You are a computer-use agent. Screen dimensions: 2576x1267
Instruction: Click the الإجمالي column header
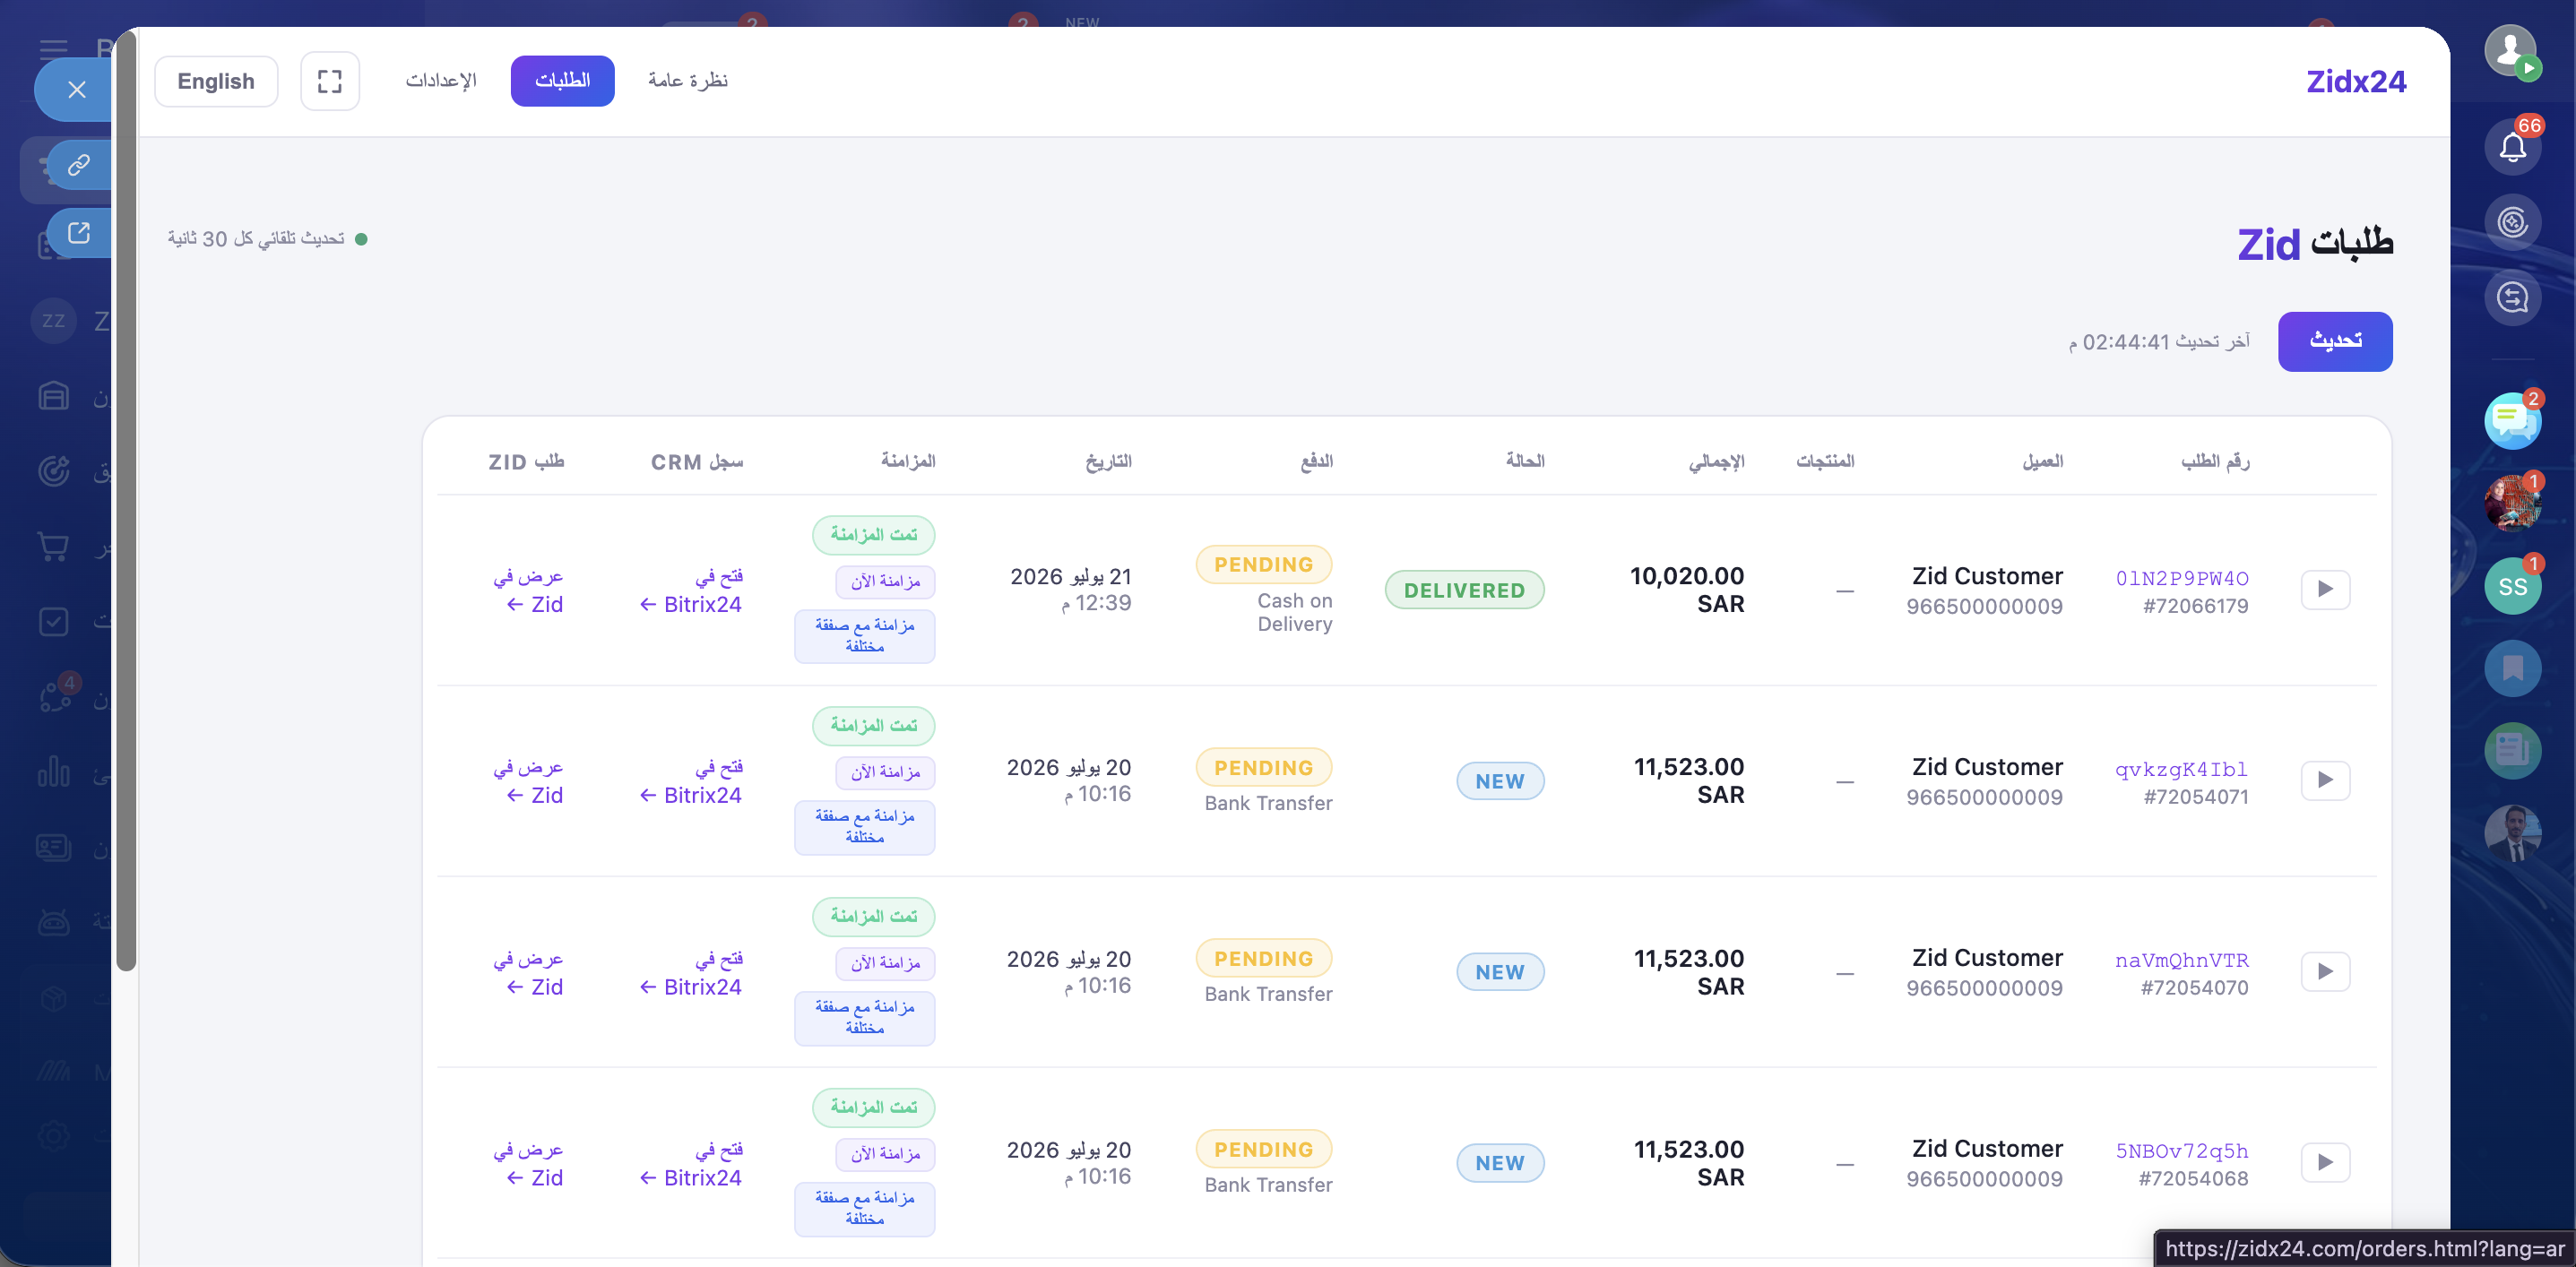[x=1717, y=461]
